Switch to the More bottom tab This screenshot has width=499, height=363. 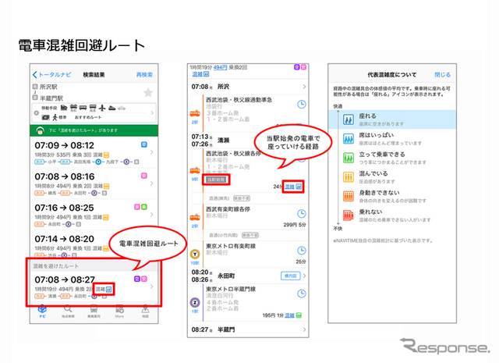click(119, 311)
